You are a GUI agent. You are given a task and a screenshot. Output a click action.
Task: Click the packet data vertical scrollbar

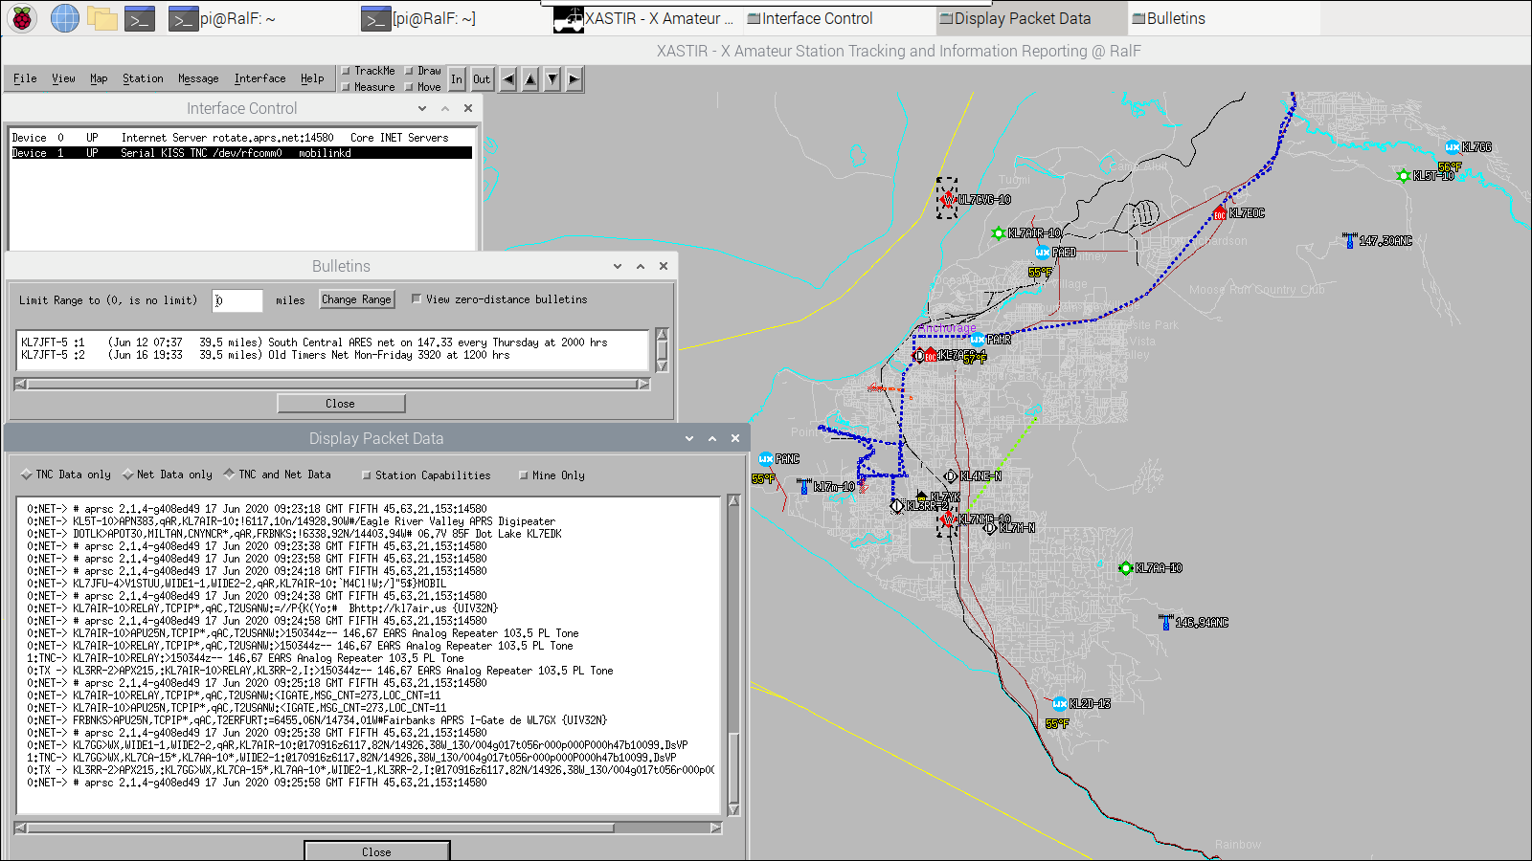point(733,655)
